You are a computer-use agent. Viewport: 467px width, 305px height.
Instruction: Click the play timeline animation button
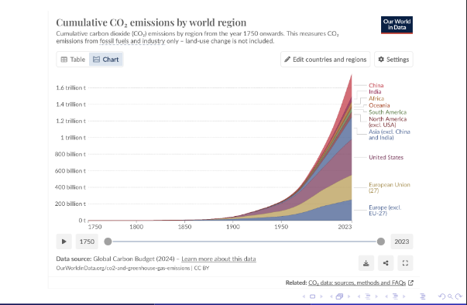(64, 242)
